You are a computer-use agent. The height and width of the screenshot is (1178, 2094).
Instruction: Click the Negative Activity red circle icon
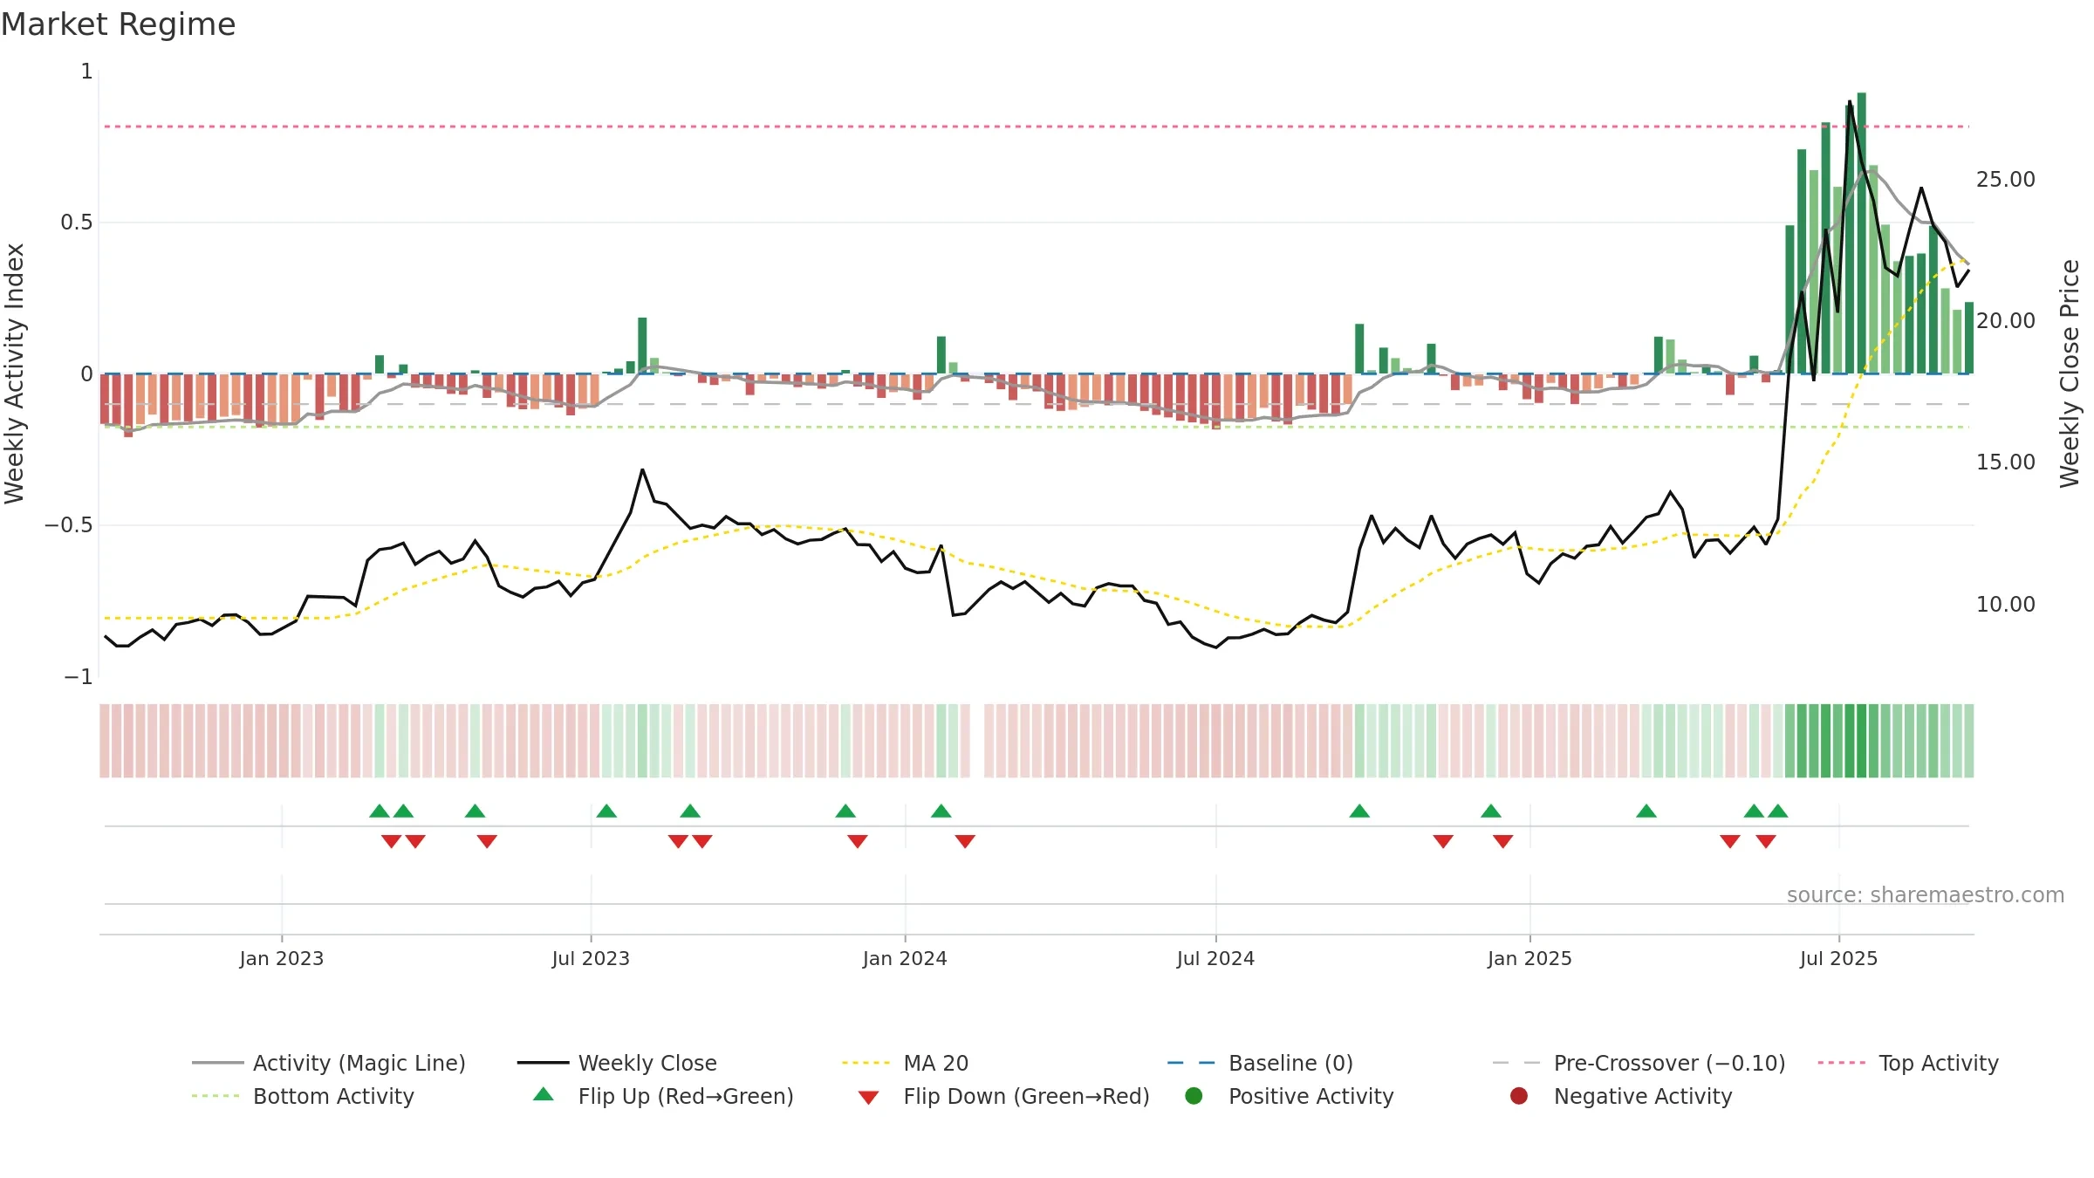click(x=1519, y=1095)
